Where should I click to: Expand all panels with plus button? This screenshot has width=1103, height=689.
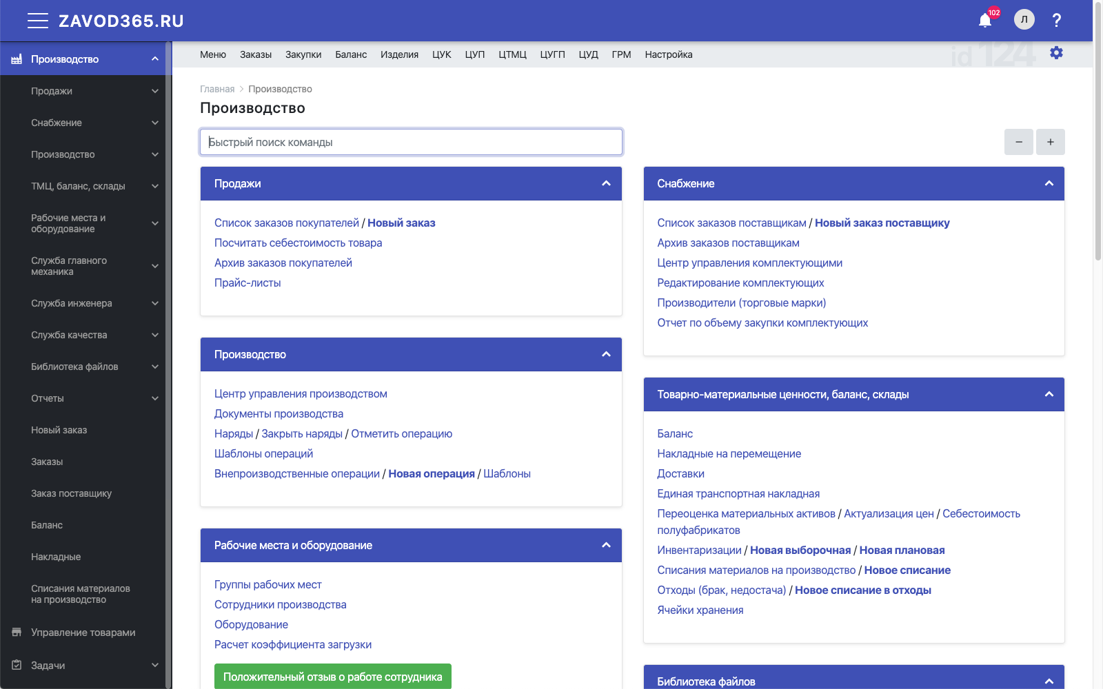coord(1050,142)
